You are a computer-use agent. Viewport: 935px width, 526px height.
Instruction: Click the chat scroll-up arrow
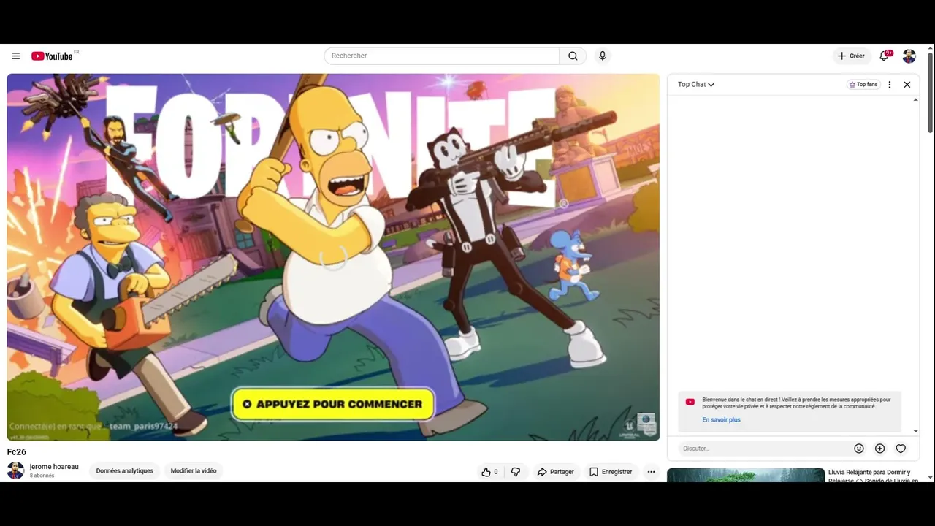[916, 100]
